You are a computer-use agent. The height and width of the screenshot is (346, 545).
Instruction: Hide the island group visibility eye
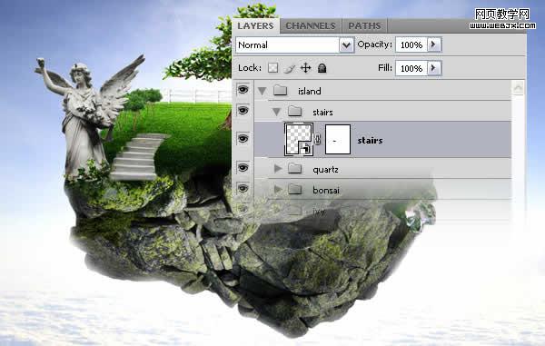(243, 90)
